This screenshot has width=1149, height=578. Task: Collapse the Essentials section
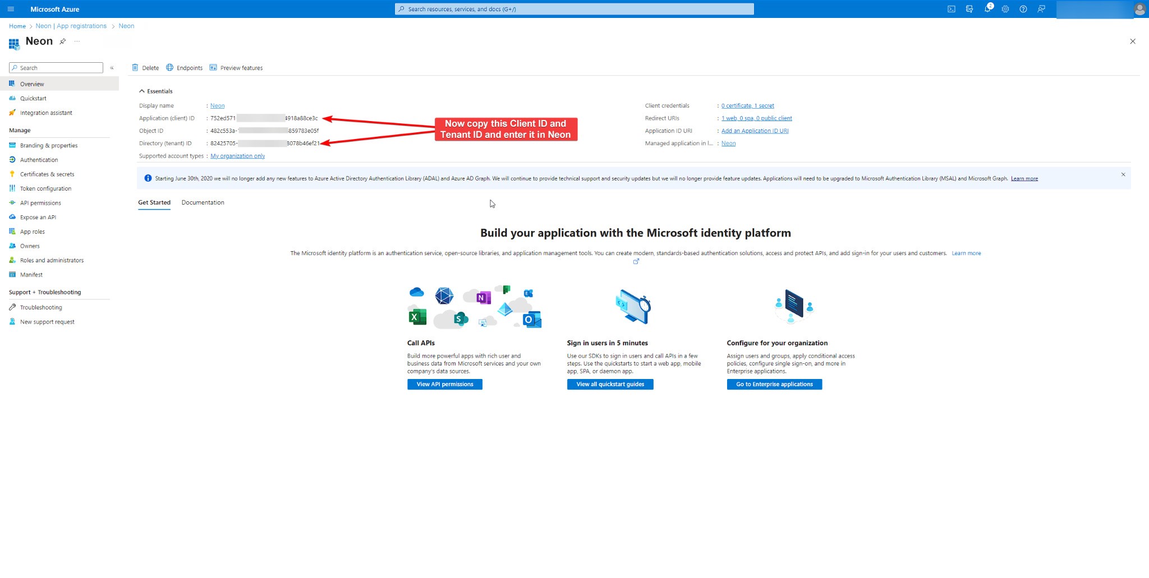point(142,91)
